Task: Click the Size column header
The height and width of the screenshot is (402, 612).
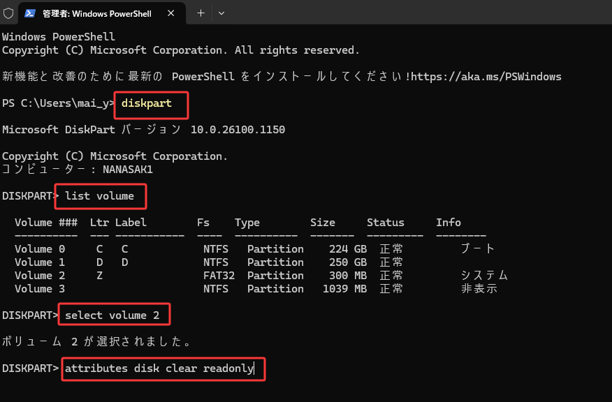Action: point(322,223)
